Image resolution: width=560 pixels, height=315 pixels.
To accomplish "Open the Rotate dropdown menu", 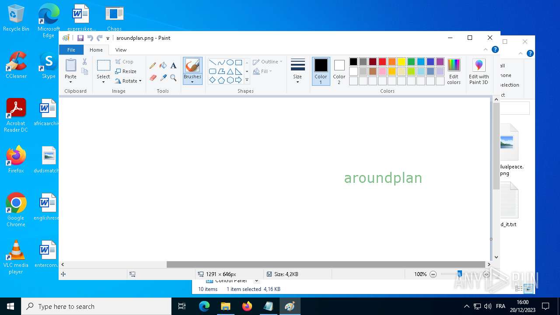I will point(128,81).
